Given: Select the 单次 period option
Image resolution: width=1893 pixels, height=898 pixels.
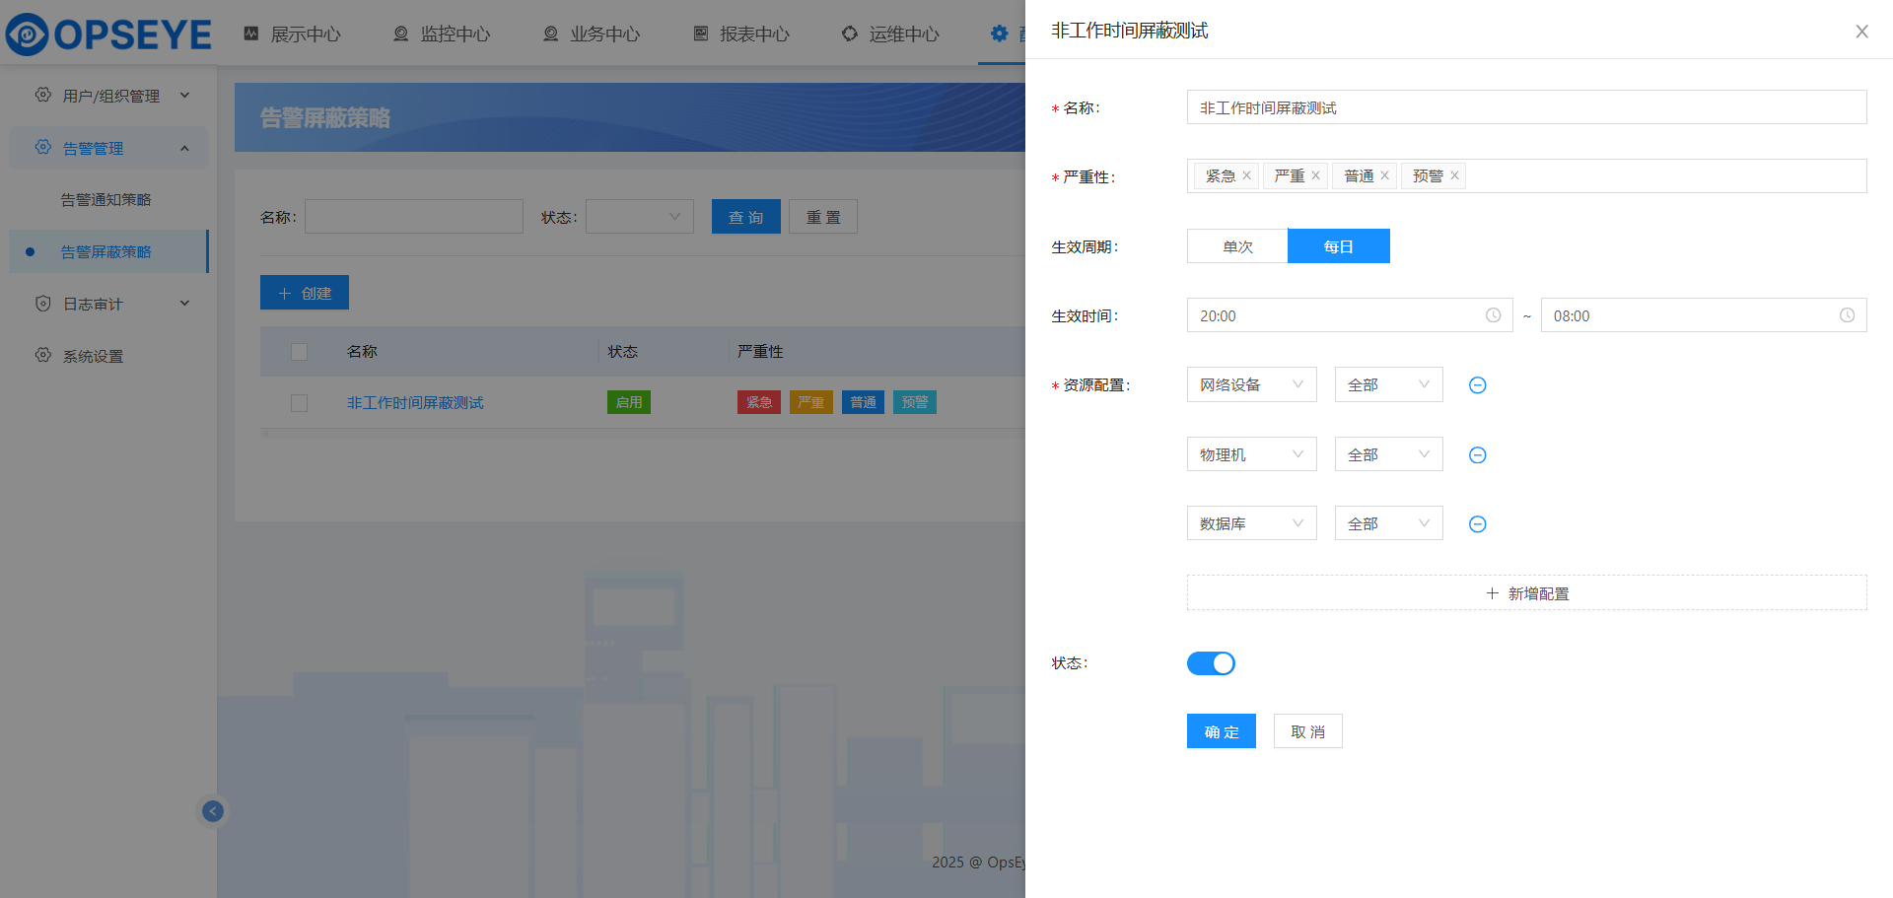Looking at the screenshot, I should 1237,246.
